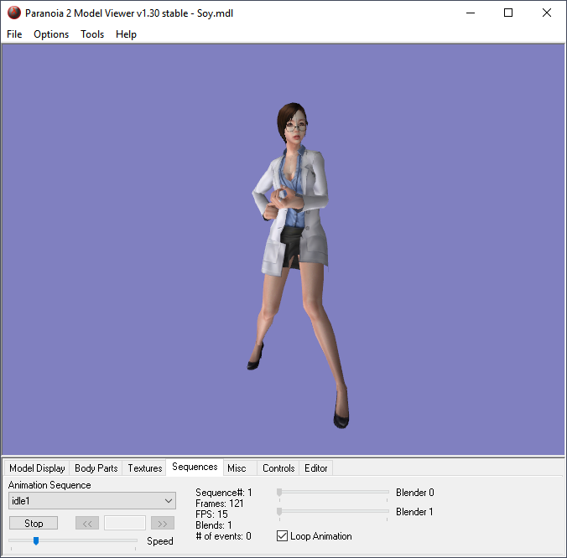
Task: Maximize the Model Viewer window
Action: 508,13
